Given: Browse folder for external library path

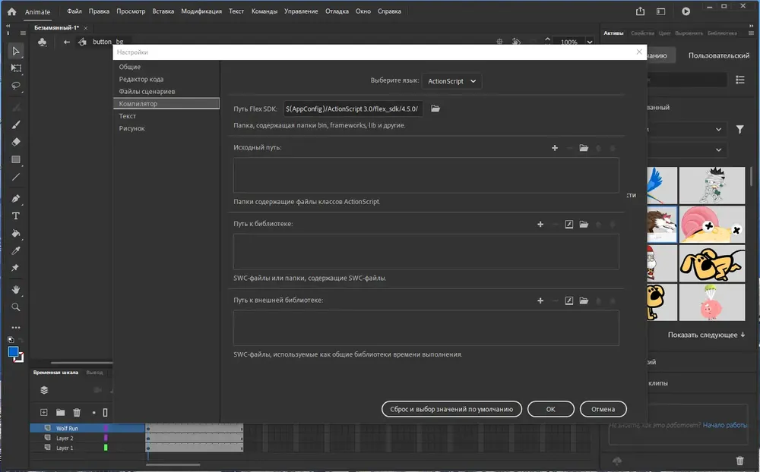Looking at the screenshot, I should (x=584, y=301).
